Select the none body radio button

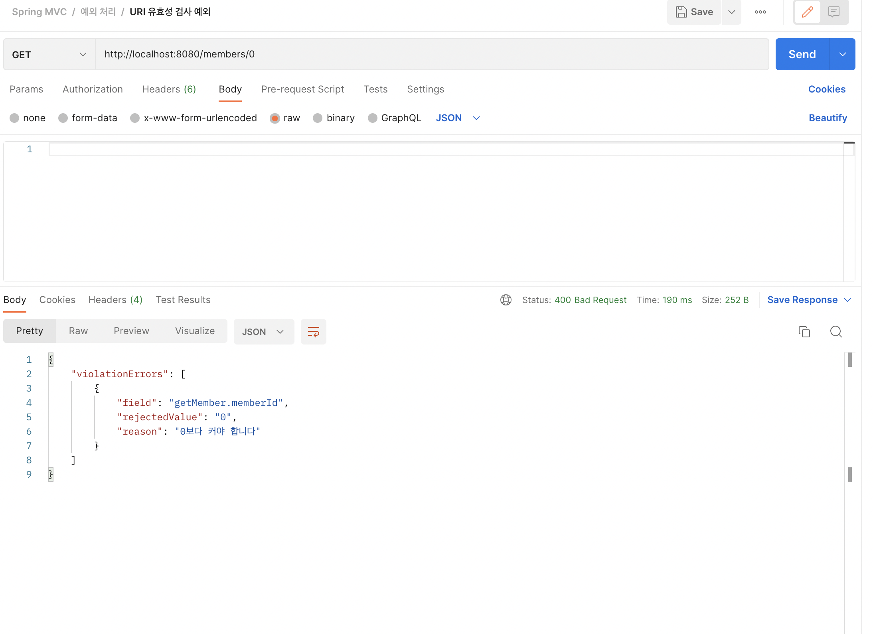pos(14,118)
